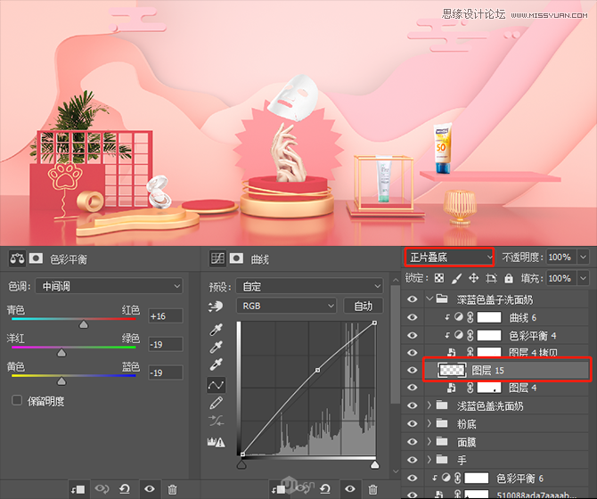Click reset icon in Color Balance panel
Screen dimensions: 597x499
click(127, 488)
